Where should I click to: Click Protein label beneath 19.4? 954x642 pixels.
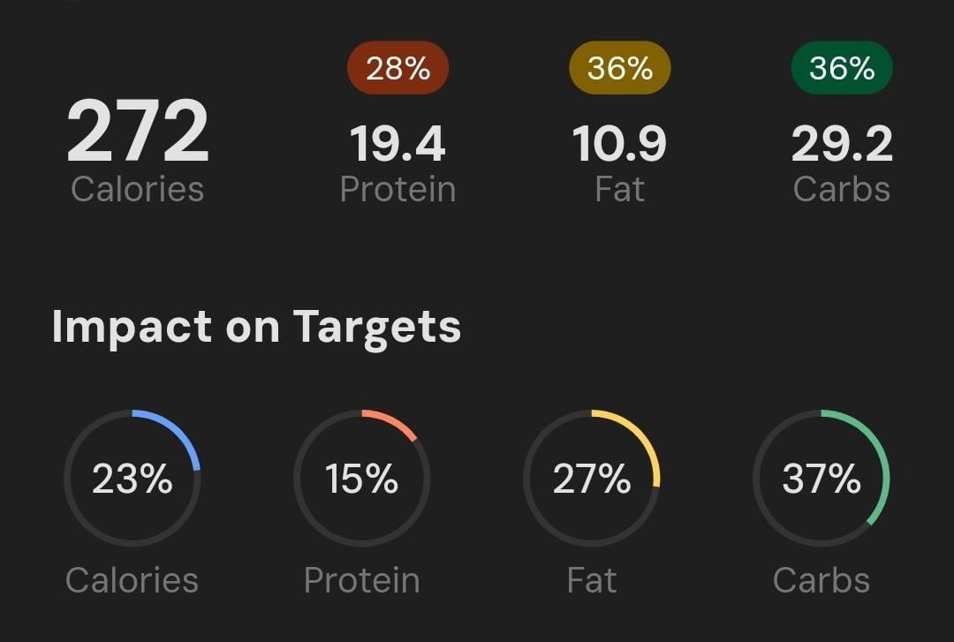point(397,189)
